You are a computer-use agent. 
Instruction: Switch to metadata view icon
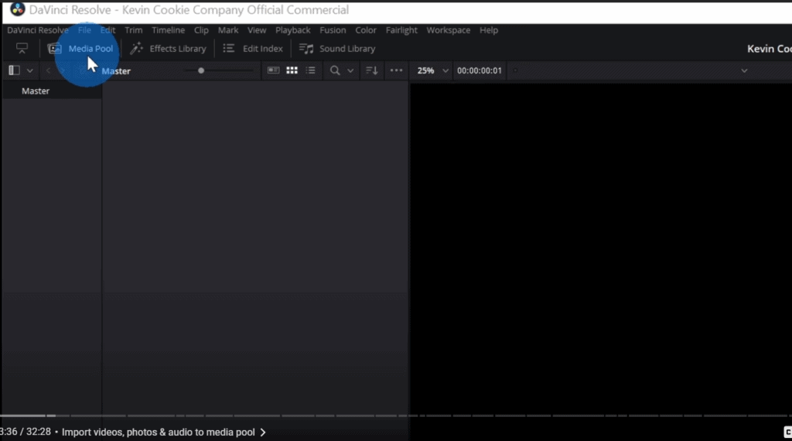273,70
